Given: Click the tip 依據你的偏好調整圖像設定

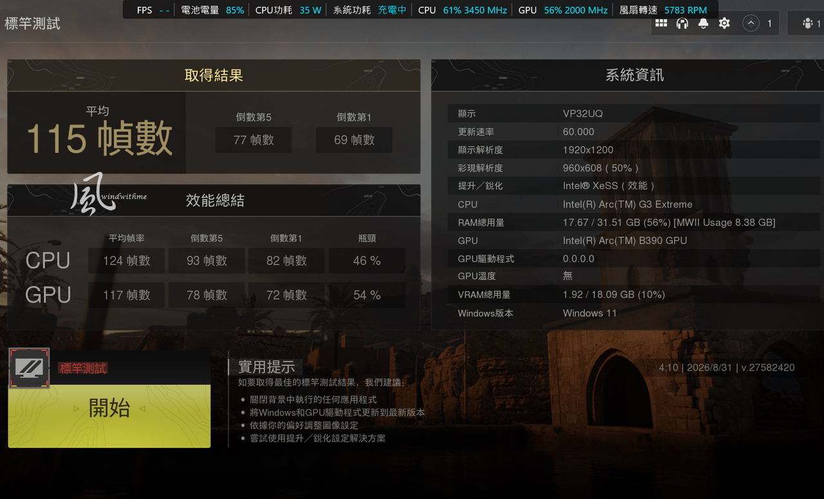Looking at the screenshot, I should tap(304, 425).
